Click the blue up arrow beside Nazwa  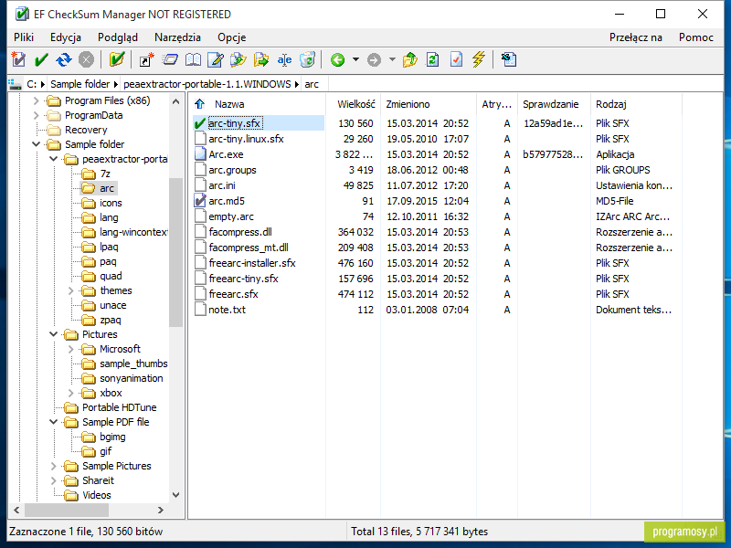coord(199,104)
